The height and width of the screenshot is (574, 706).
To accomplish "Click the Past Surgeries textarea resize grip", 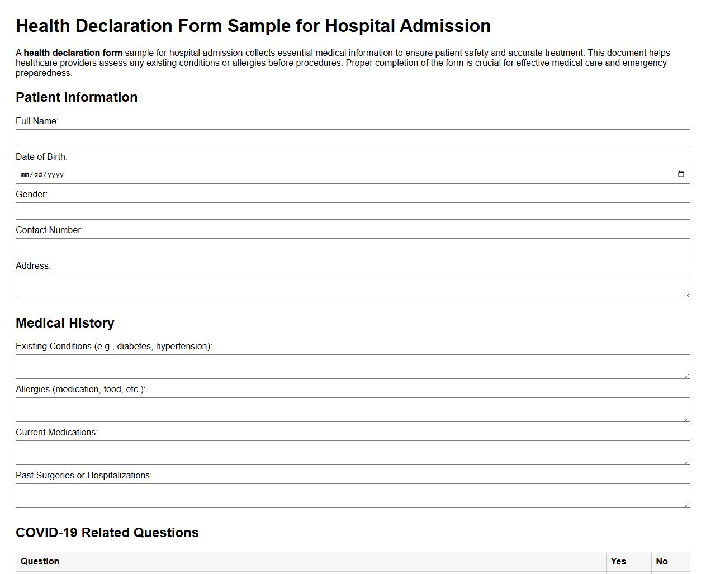I will click(686, 505).
